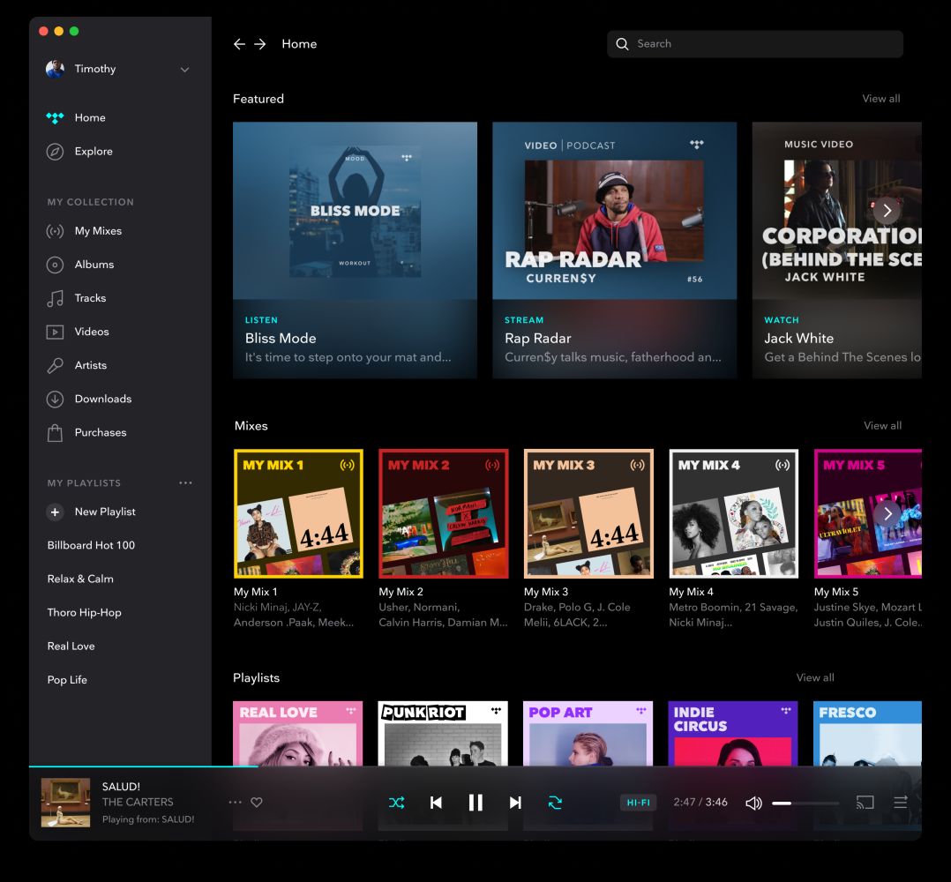Click the cast to device icon
The height and width of the screenshot is (882, 951).
click(865, 803)
